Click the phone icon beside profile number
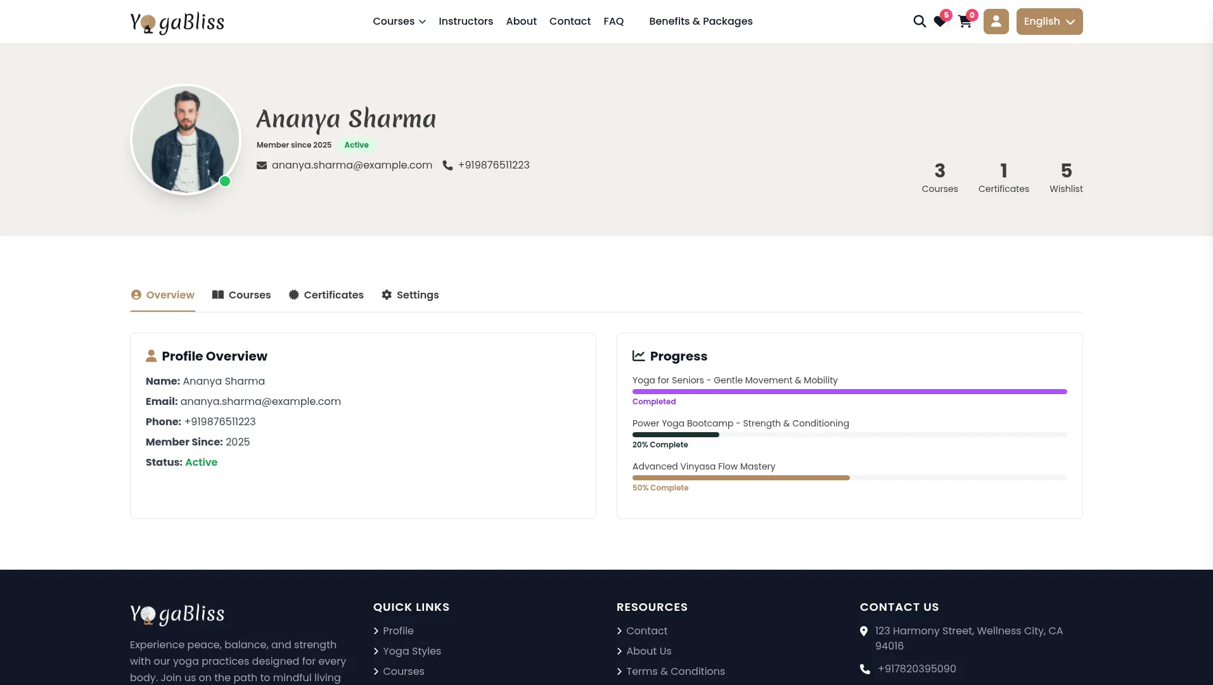Screen dimensions: 1213x685 [x=447, y=165]
